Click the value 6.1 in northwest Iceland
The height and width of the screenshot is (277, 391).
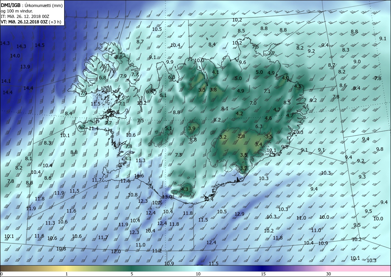[x=163, y=95]
